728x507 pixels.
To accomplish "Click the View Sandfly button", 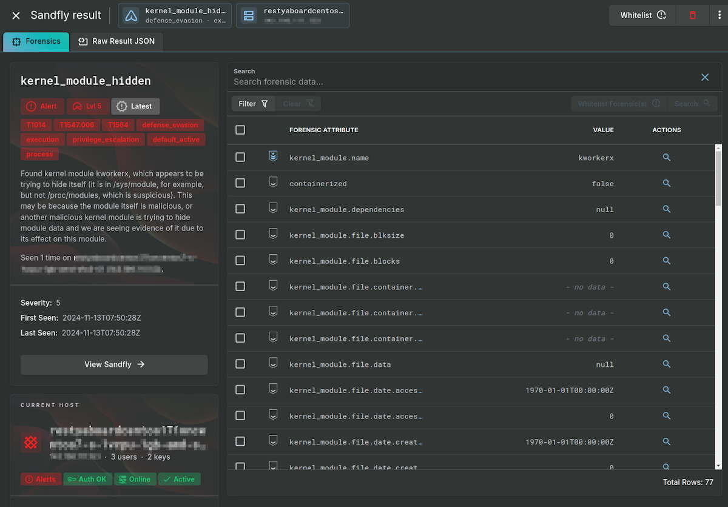I will 114,364.
